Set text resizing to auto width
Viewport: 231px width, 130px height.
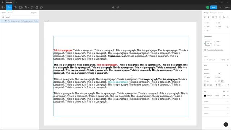tap(216, 81)
